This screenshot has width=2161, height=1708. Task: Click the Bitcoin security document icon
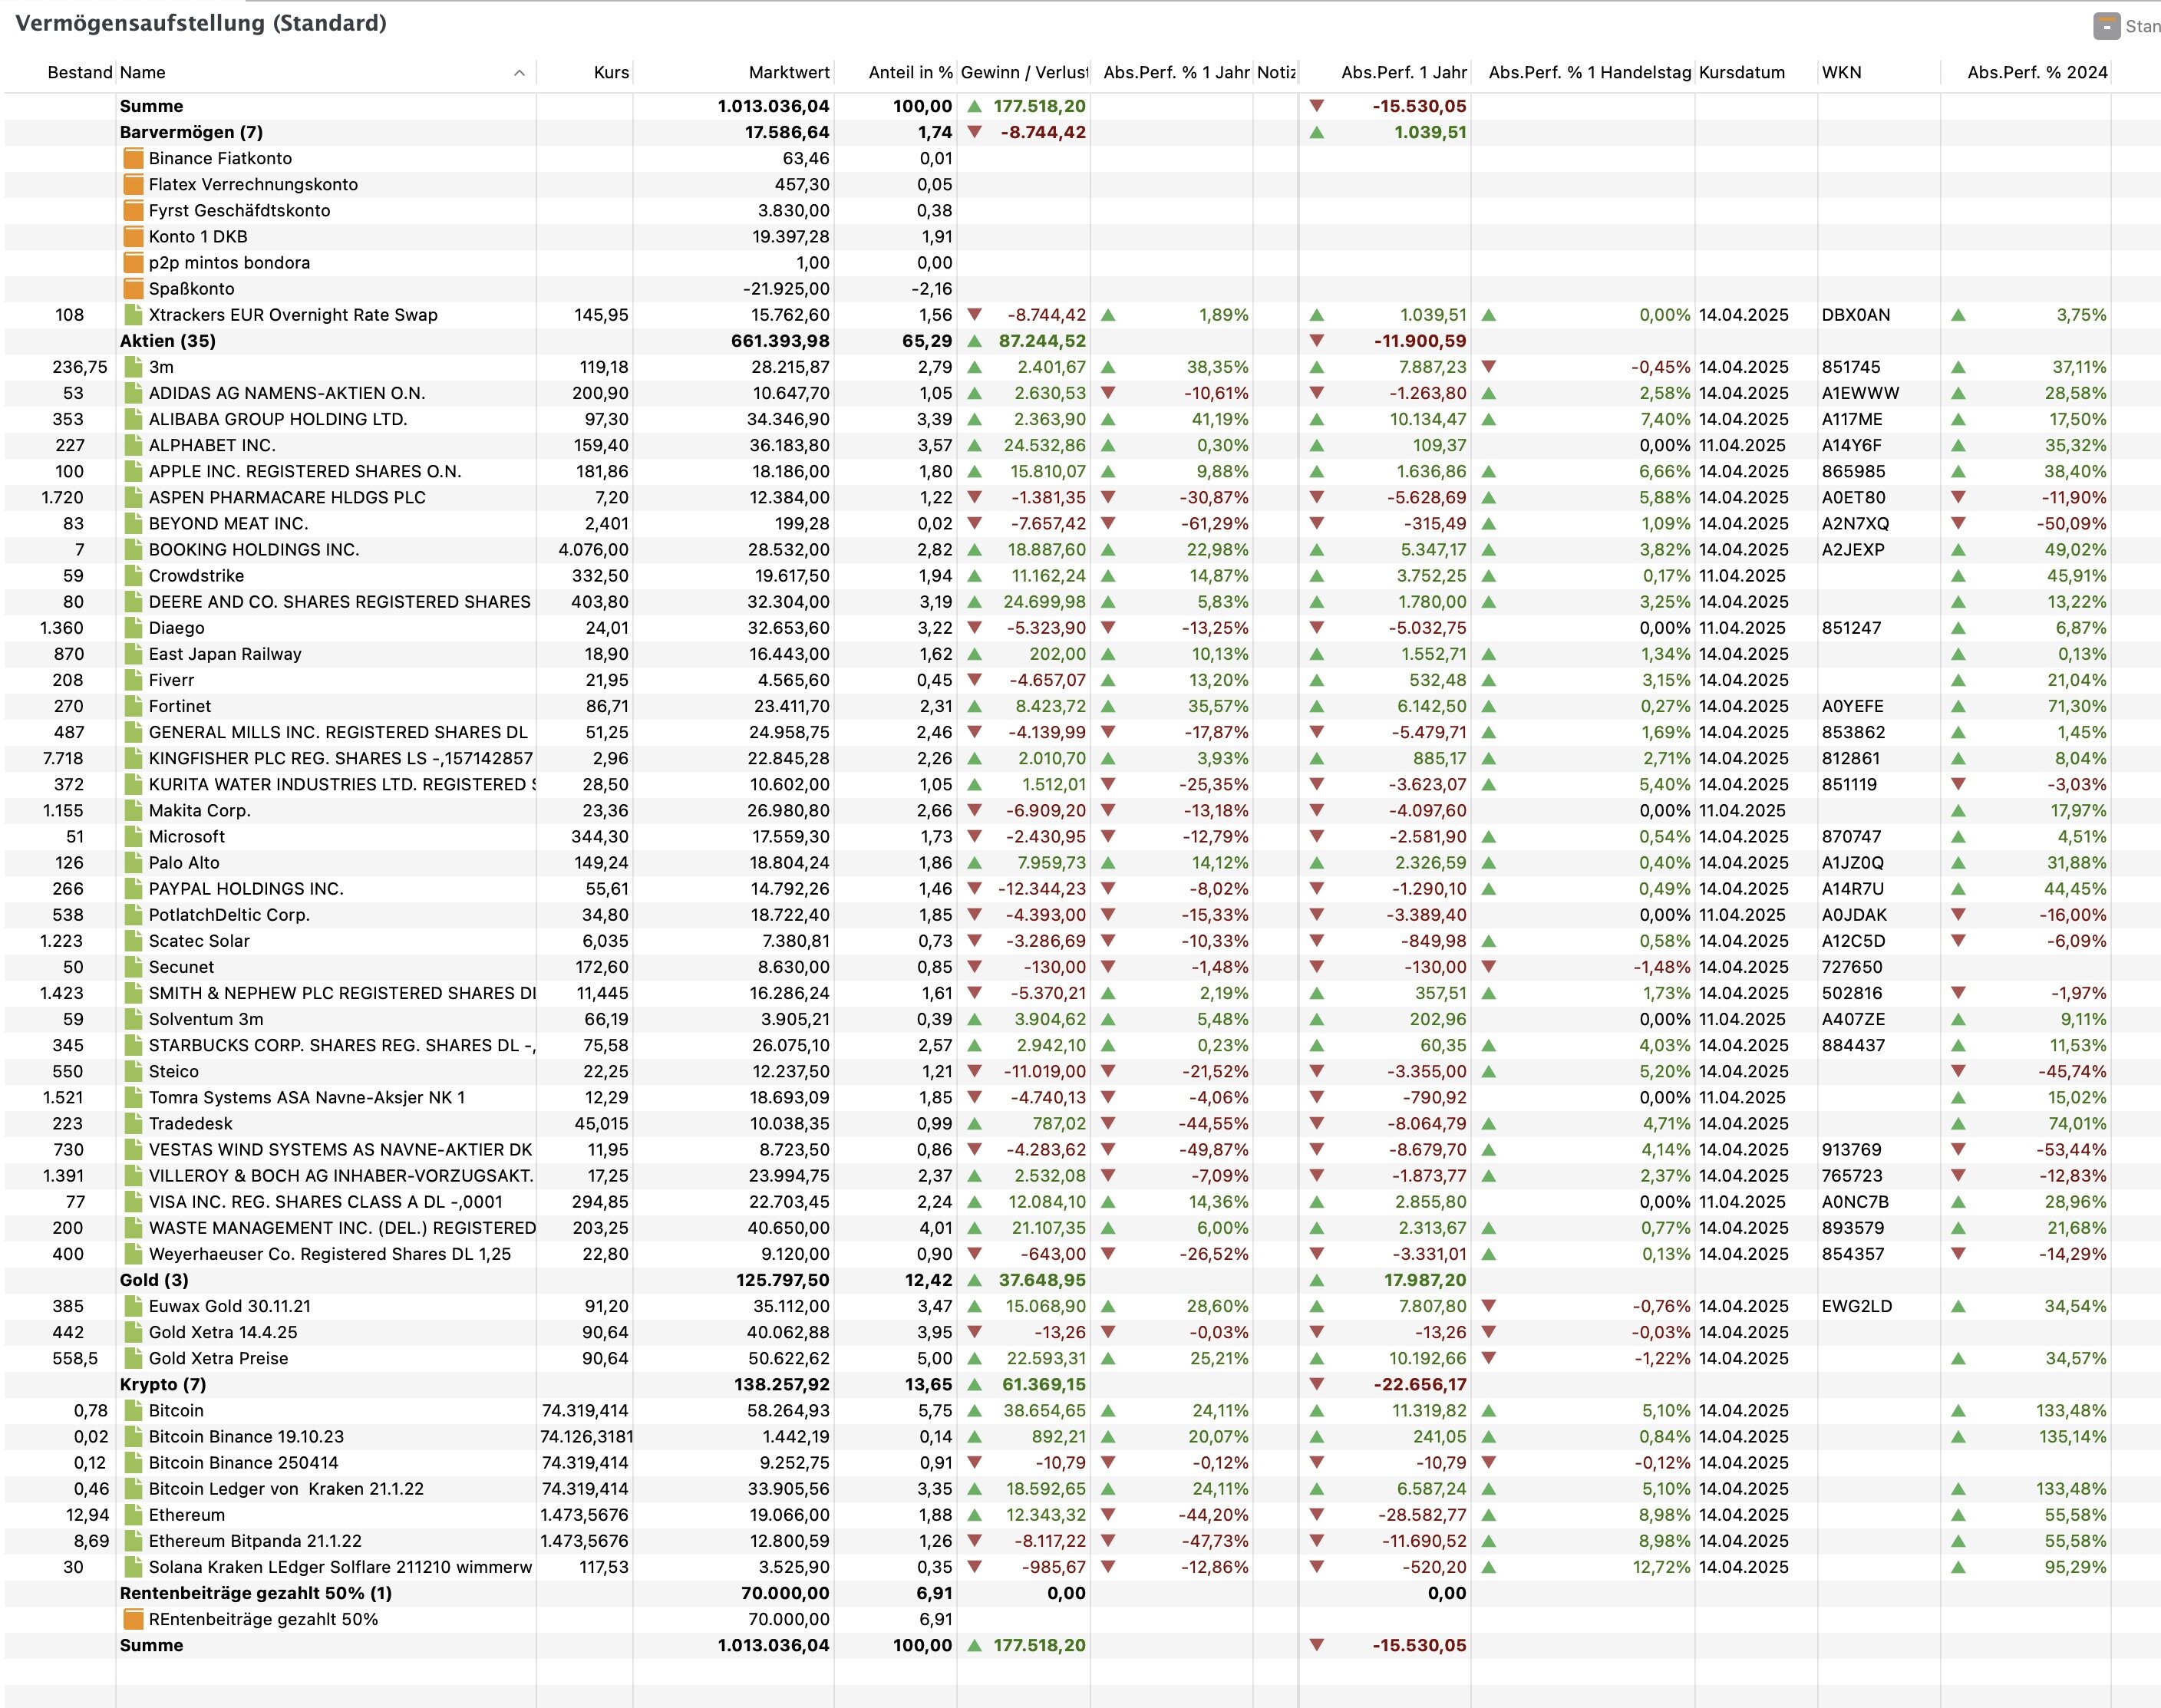(133, 1411)
